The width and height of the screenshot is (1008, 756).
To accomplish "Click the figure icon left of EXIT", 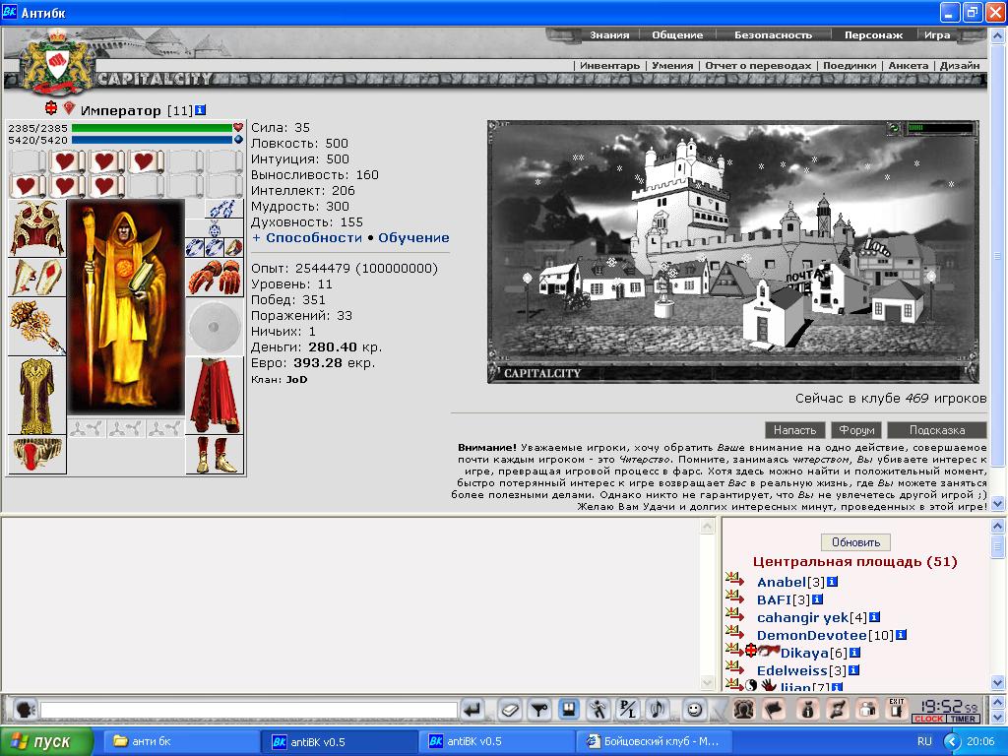I will point(867,710).
